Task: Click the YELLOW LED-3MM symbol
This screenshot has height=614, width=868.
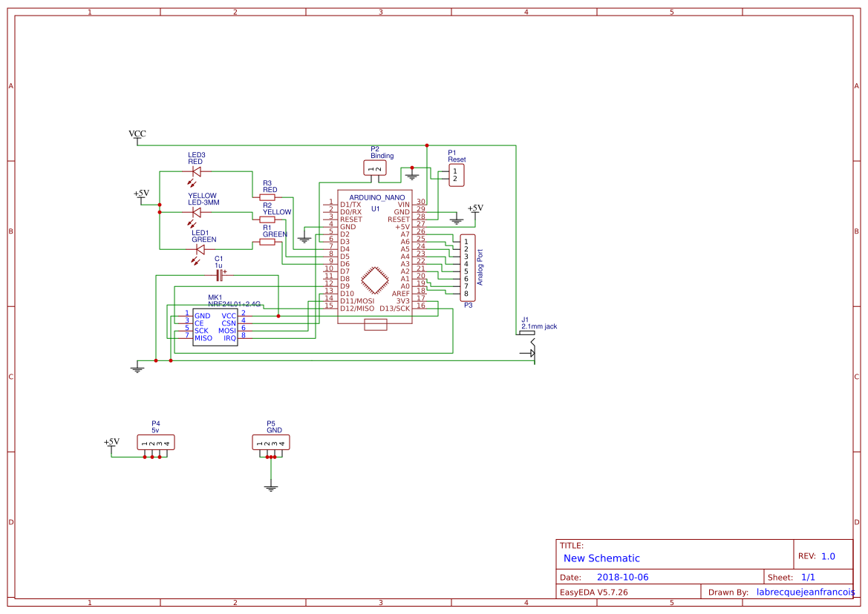Action: tap(195, 214)
